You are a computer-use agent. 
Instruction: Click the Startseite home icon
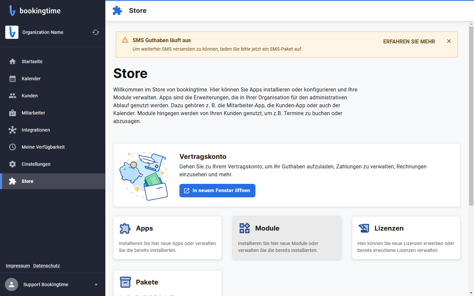[x=13, y=62]
